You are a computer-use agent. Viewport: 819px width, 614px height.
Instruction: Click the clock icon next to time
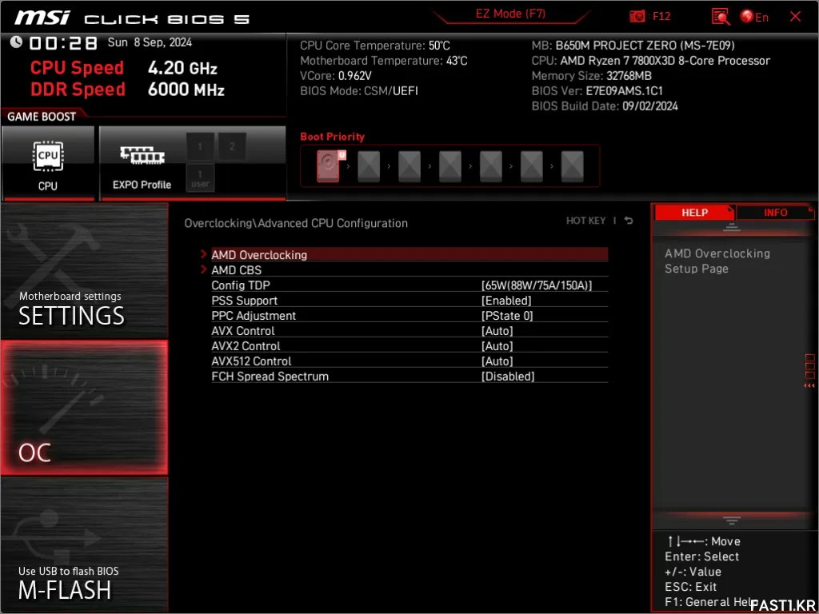tap(16, 42)
